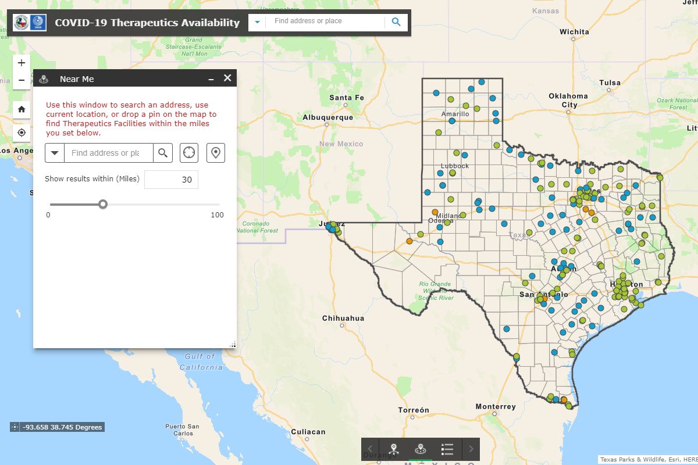Click the Tulsa city label
Image resolution: width=698 pixels, height=465 pixels.
610,83
